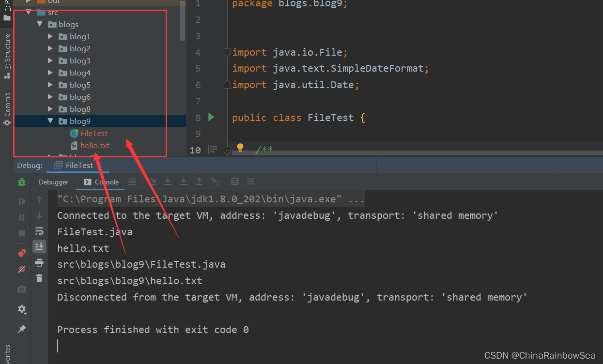Click the Run to Cursor icon
The image size is (603, 364).
(x=216, y=182)
